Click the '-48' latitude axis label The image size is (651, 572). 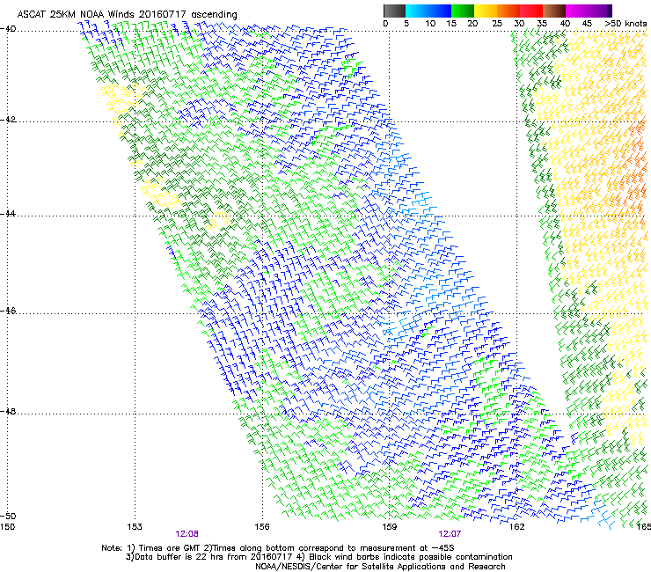tap(8, 411)
